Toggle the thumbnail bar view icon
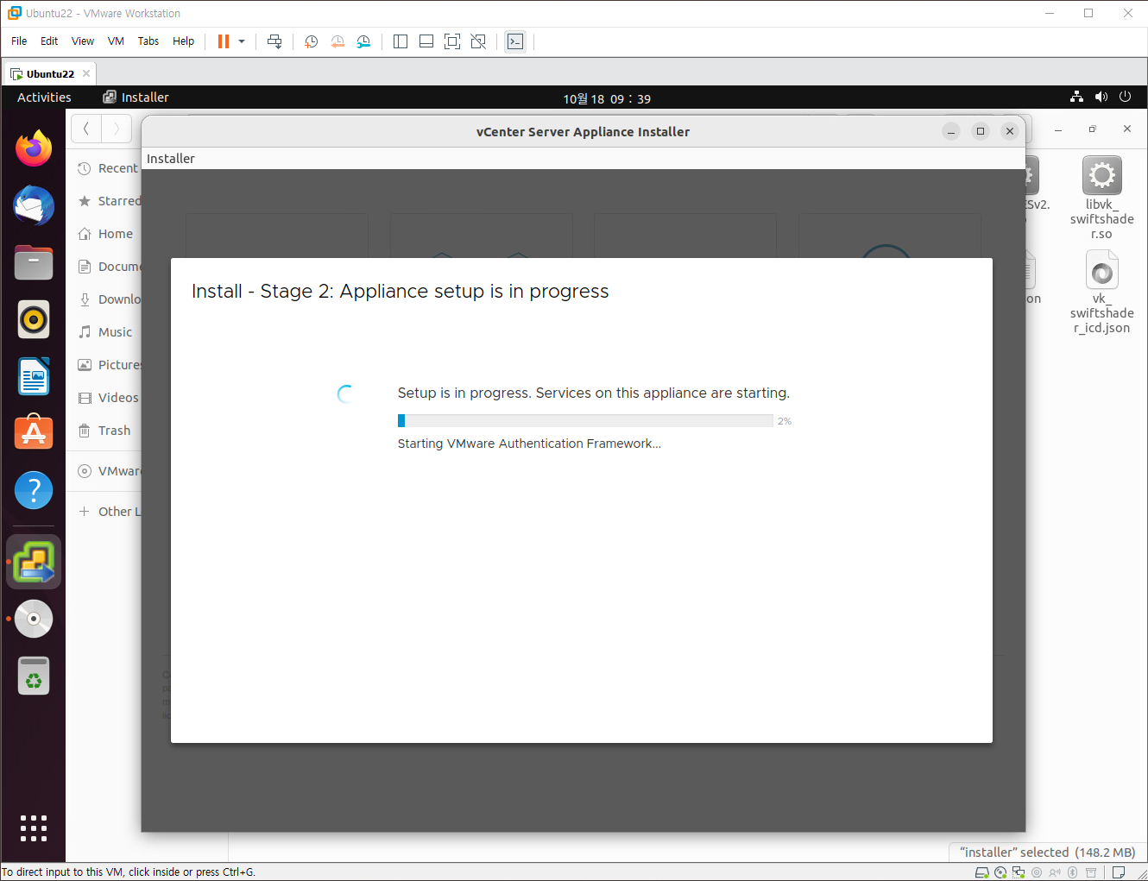This screenshot has height=881, width=1148. point(426,41)
